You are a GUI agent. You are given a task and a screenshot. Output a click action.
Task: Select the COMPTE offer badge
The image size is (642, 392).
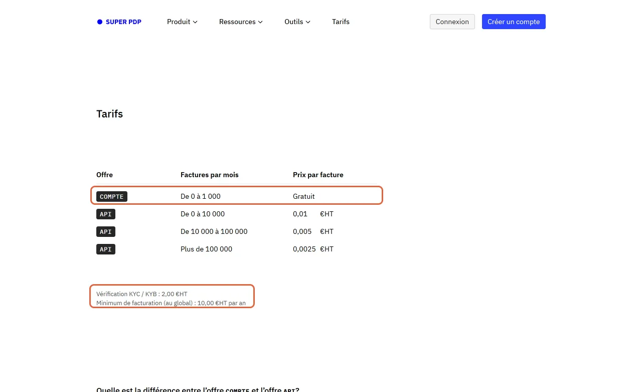coord(112,196)
